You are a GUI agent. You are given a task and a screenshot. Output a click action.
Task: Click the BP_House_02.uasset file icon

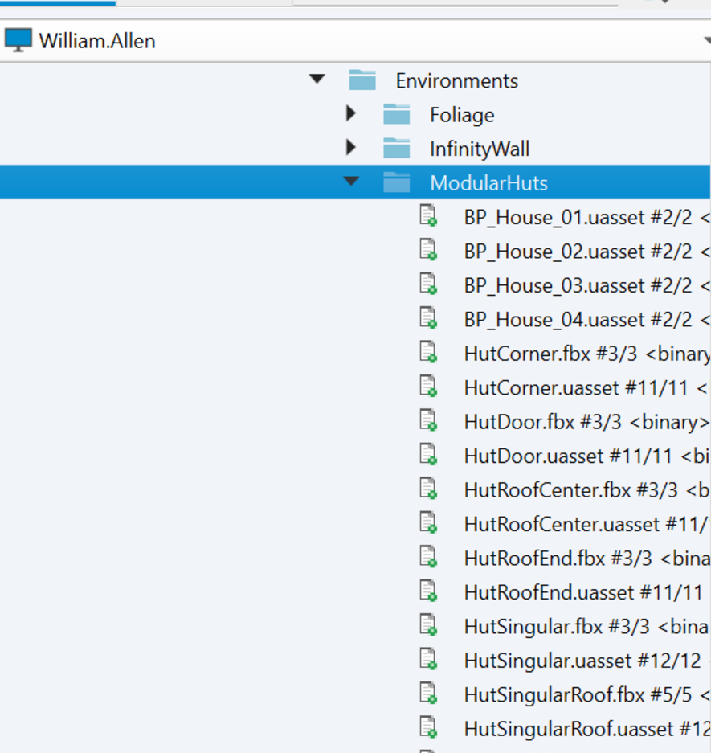coord(428,249)
